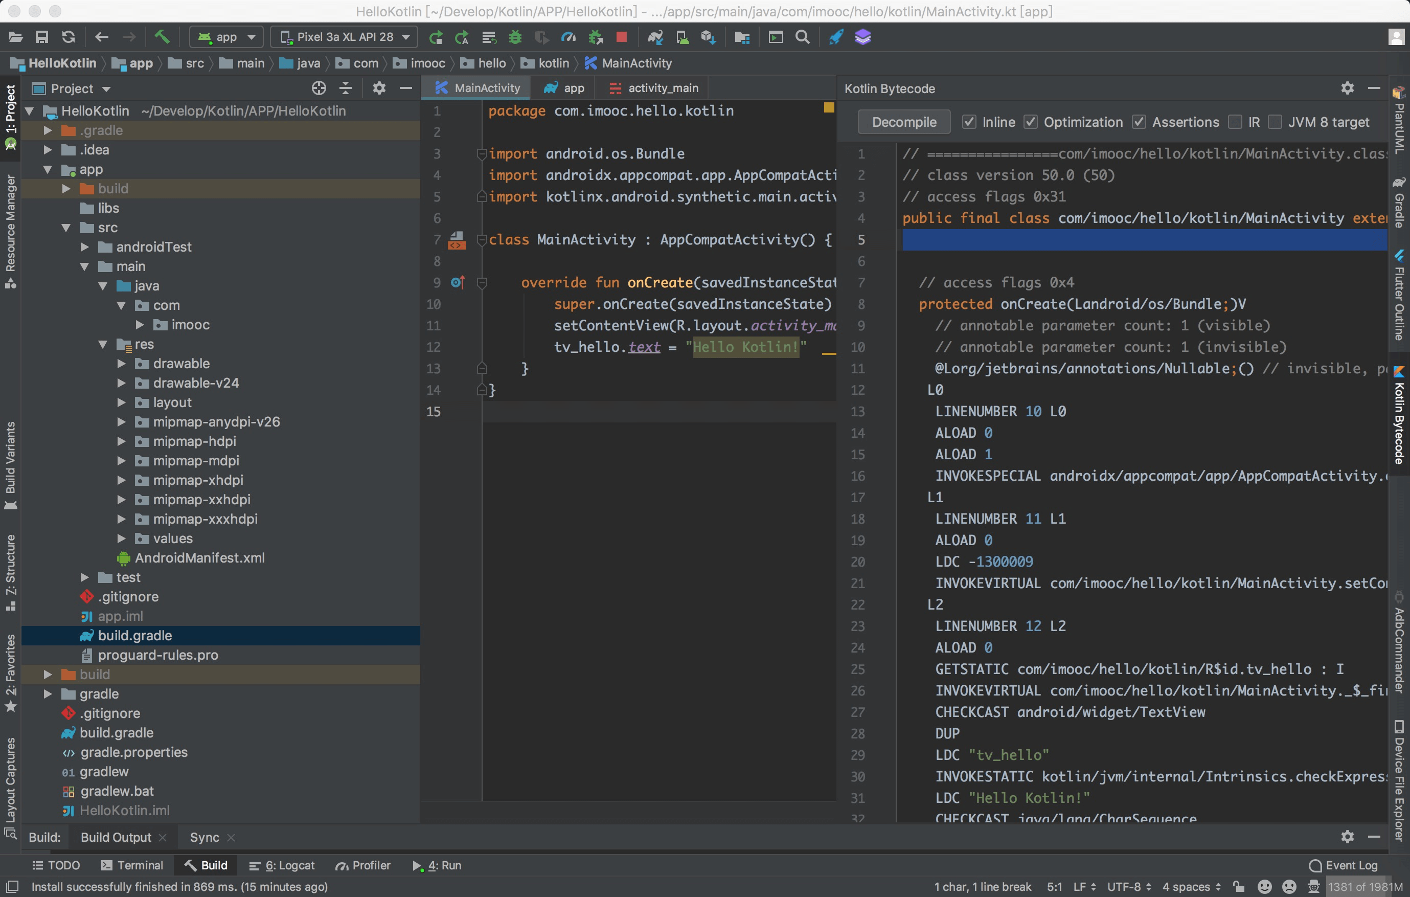Click the Search Everywhere magnifier icon
The height and width of the screenshot is (897, 1410).
(x=802, y=37)
